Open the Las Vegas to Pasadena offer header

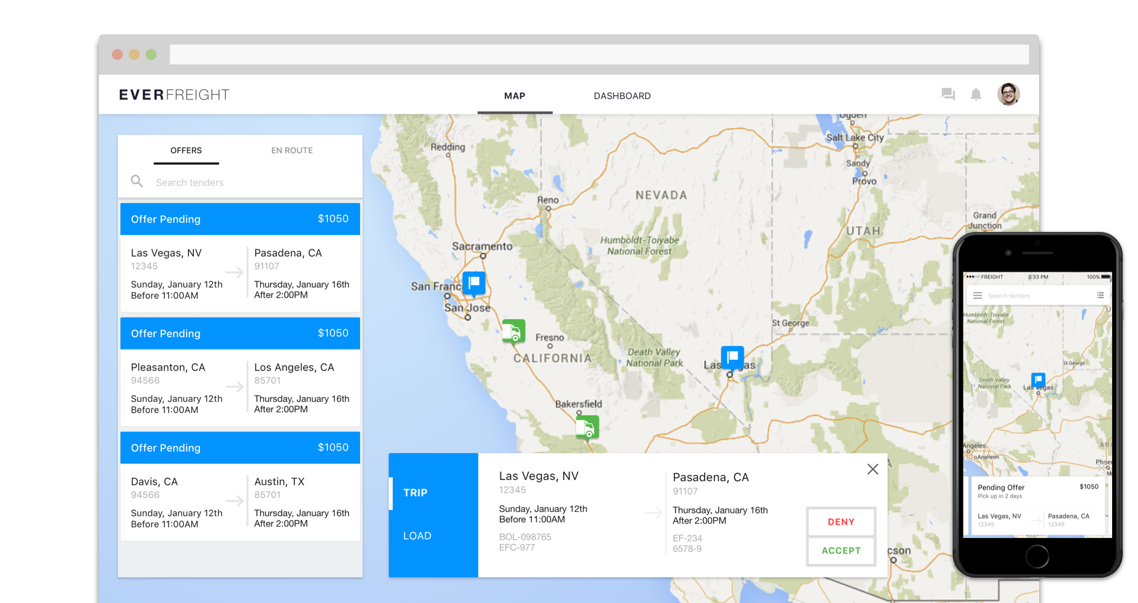pyautogui.click(x=240, y=219)
